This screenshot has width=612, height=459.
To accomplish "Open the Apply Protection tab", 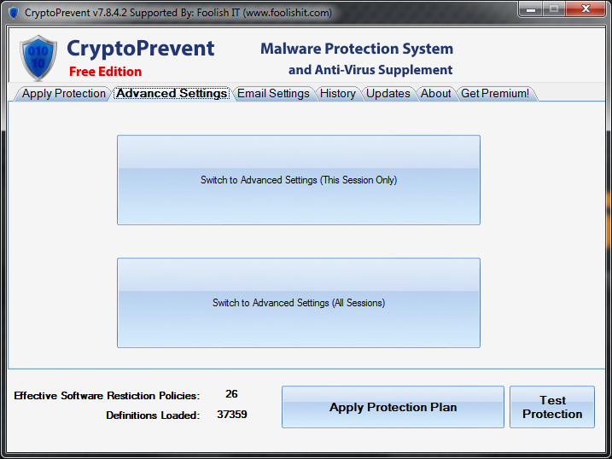I will coord(63,94).
